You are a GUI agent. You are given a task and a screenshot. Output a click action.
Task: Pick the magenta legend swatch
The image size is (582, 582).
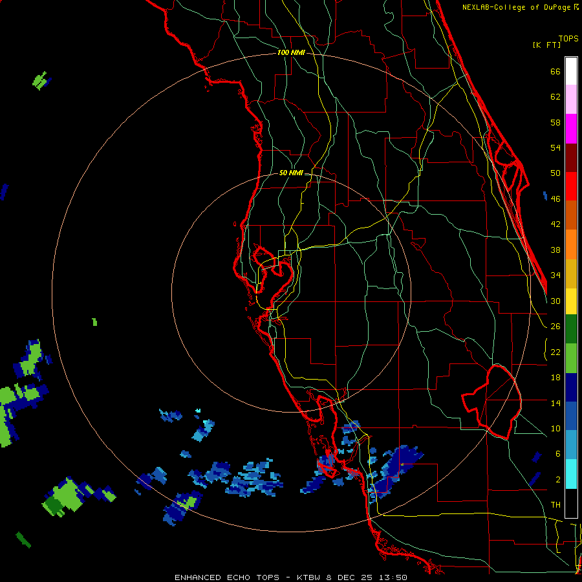coord(571,129)
